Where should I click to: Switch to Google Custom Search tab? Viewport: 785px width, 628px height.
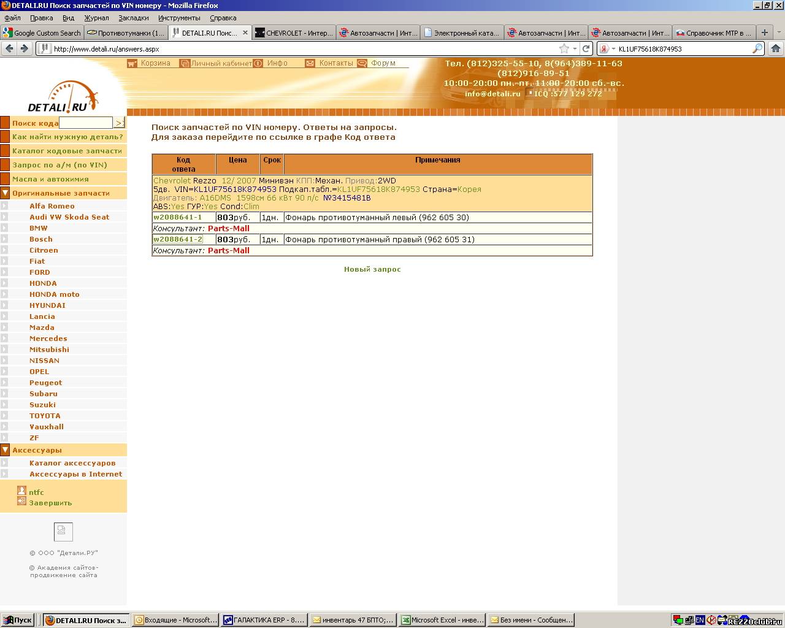(42, 33)
